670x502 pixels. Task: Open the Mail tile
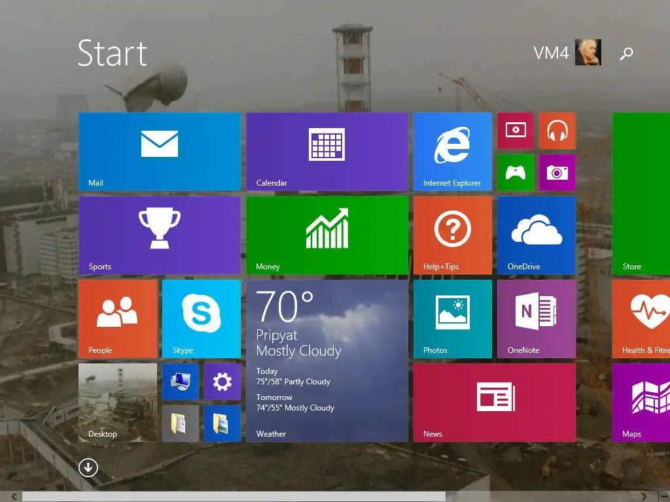click(160, 152)
